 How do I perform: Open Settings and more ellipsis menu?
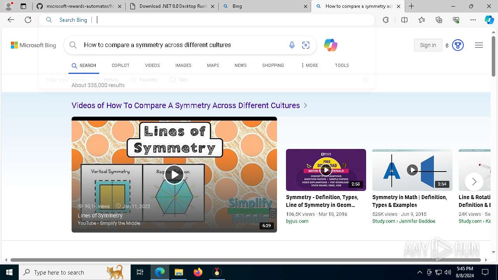(x=473, y=20)
